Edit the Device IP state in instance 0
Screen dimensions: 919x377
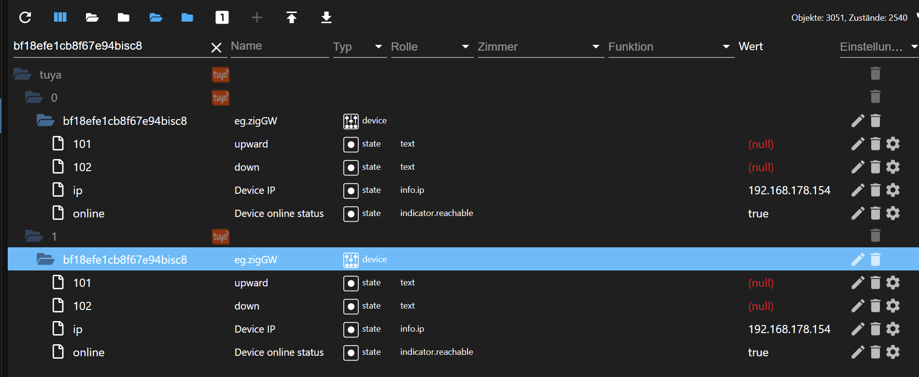tap(858, 190)
